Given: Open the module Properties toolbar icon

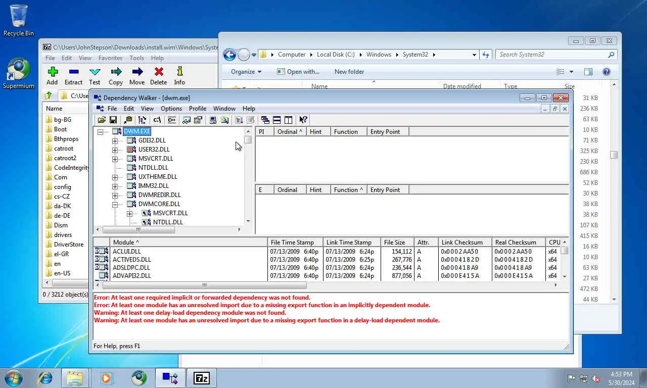Looking at the screenshot, I should (198, 120).
